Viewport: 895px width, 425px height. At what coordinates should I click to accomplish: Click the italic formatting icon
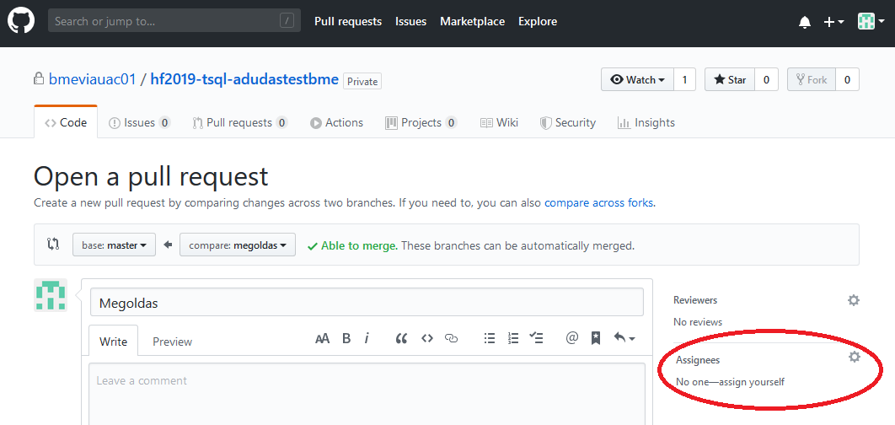coord(367,339)
